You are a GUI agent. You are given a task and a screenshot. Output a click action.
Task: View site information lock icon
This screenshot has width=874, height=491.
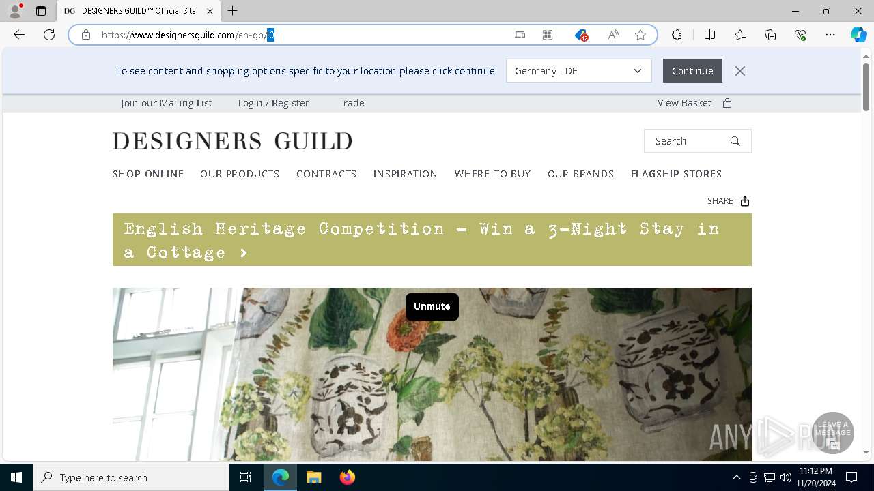(86, 35)
